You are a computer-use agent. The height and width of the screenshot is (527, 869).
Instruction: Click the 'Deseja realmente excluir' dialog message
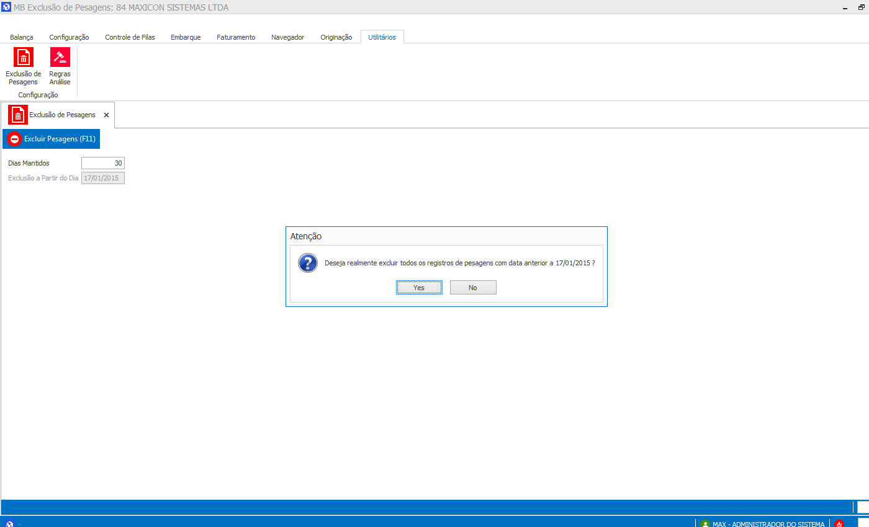coord(460,263)
